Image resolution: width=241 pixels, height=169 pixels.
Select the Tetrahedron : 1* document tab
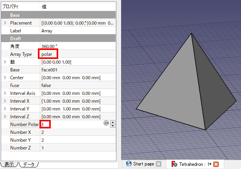pyautogui.click(x=195, y=164)
